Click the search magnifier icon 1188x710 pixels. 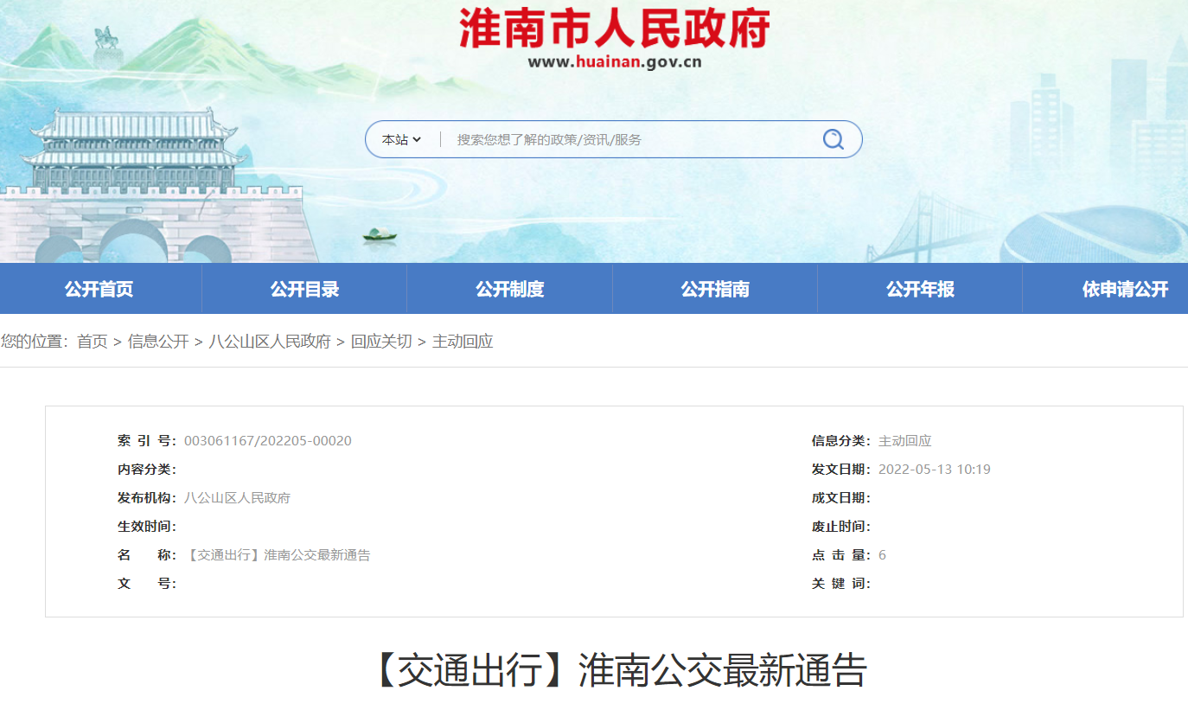pyautogui.click(x=832, y=138)
